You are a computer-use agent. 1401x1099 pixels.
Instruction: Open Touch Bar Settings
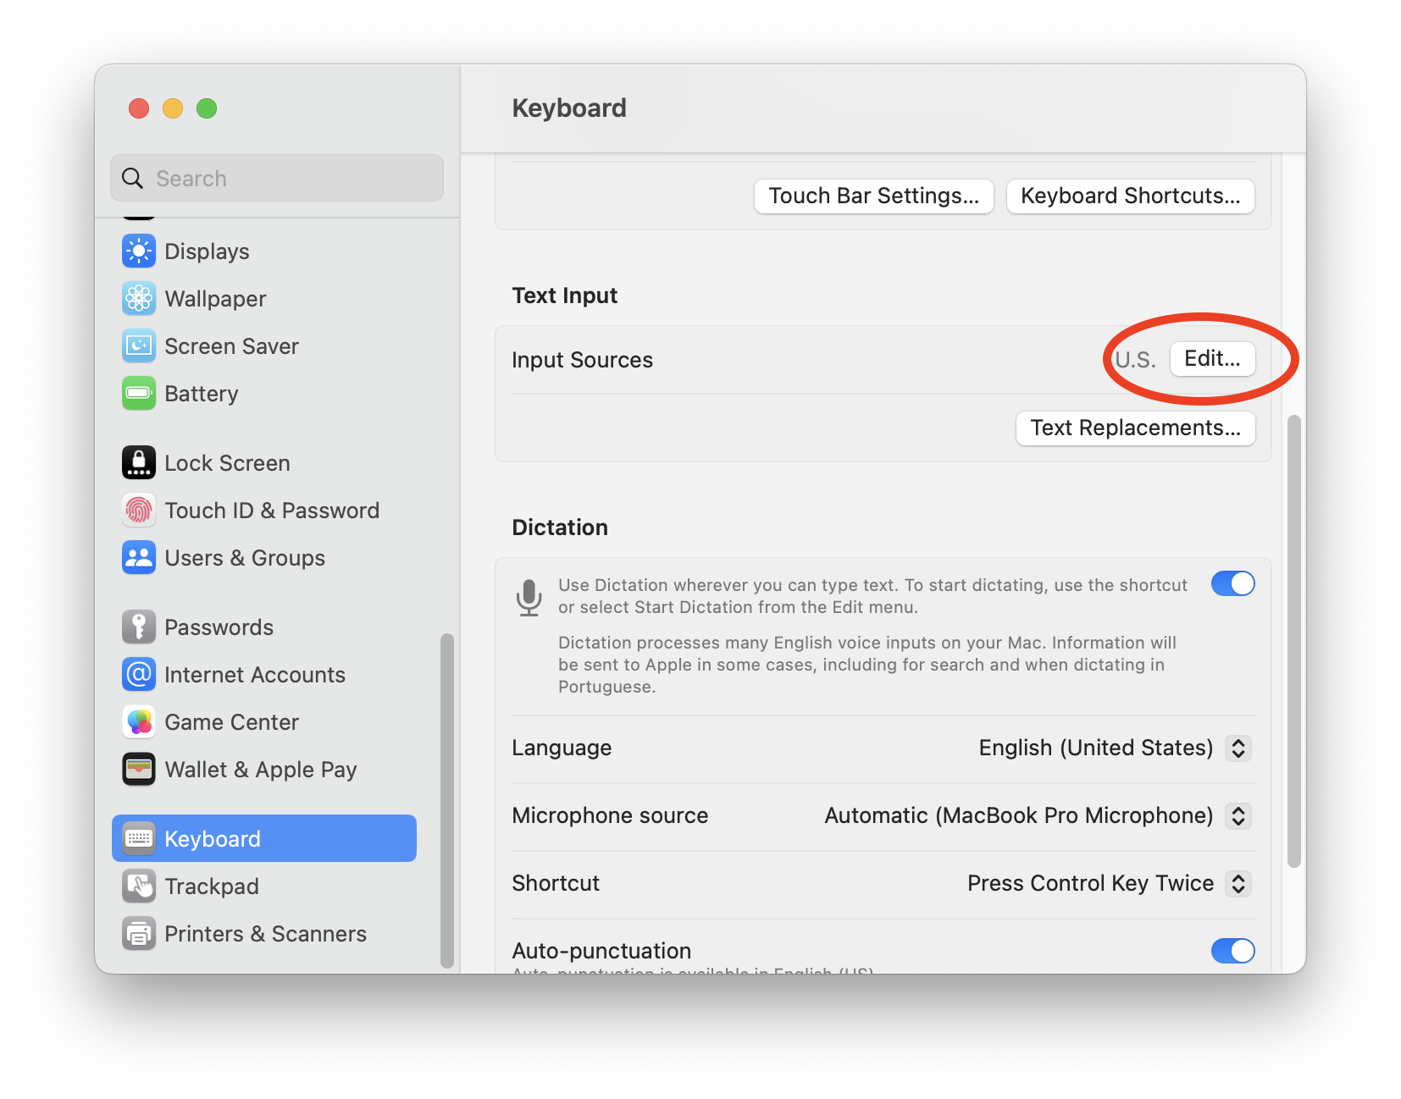tap(874, 196)
